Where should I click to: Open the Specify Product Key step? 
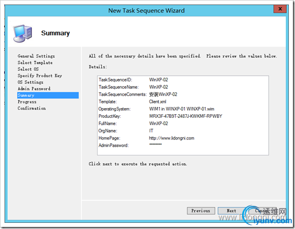(40, 76)
